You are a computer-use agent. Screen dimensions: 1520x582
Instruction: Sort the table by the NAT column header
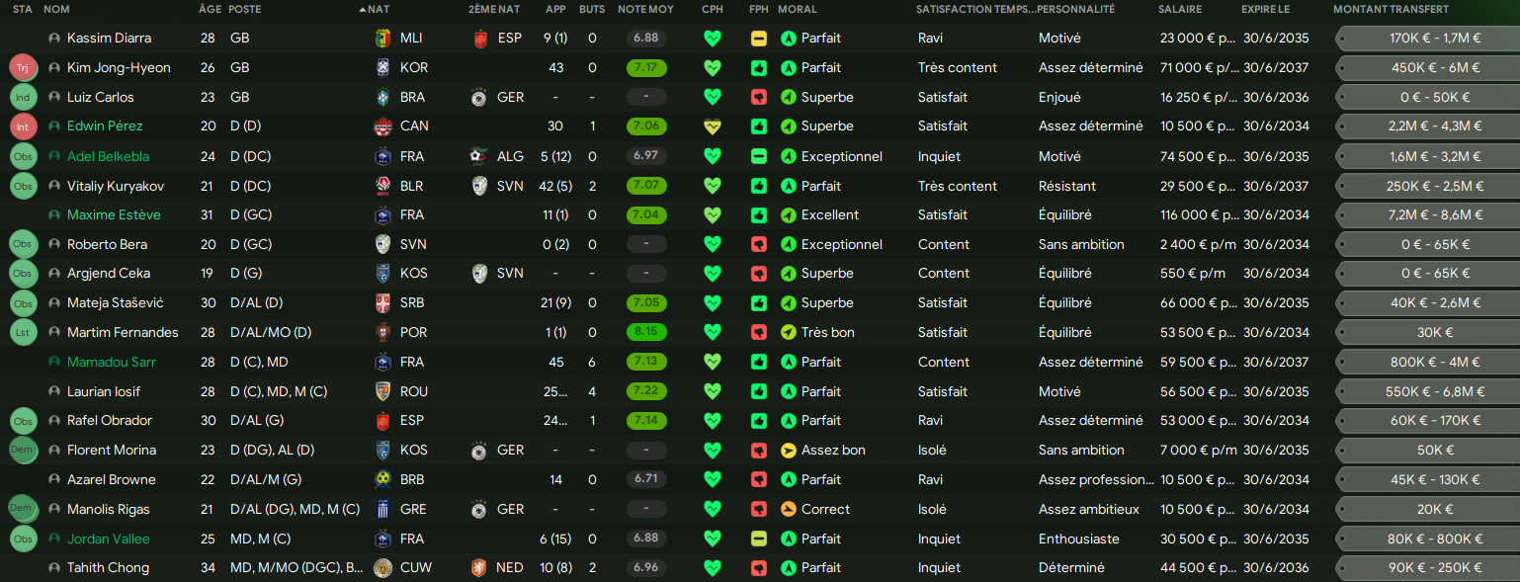[x=378, y=9]
